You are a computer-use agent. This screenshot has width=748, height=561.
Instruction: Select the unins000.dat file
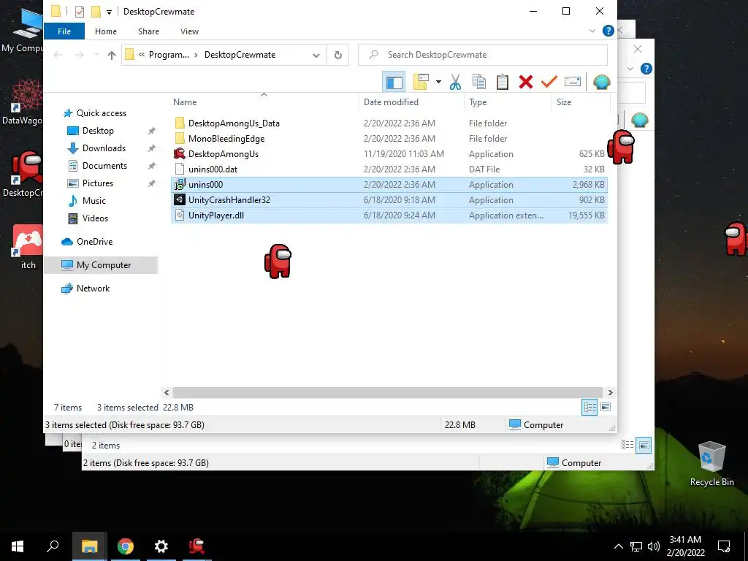[389, 169]
